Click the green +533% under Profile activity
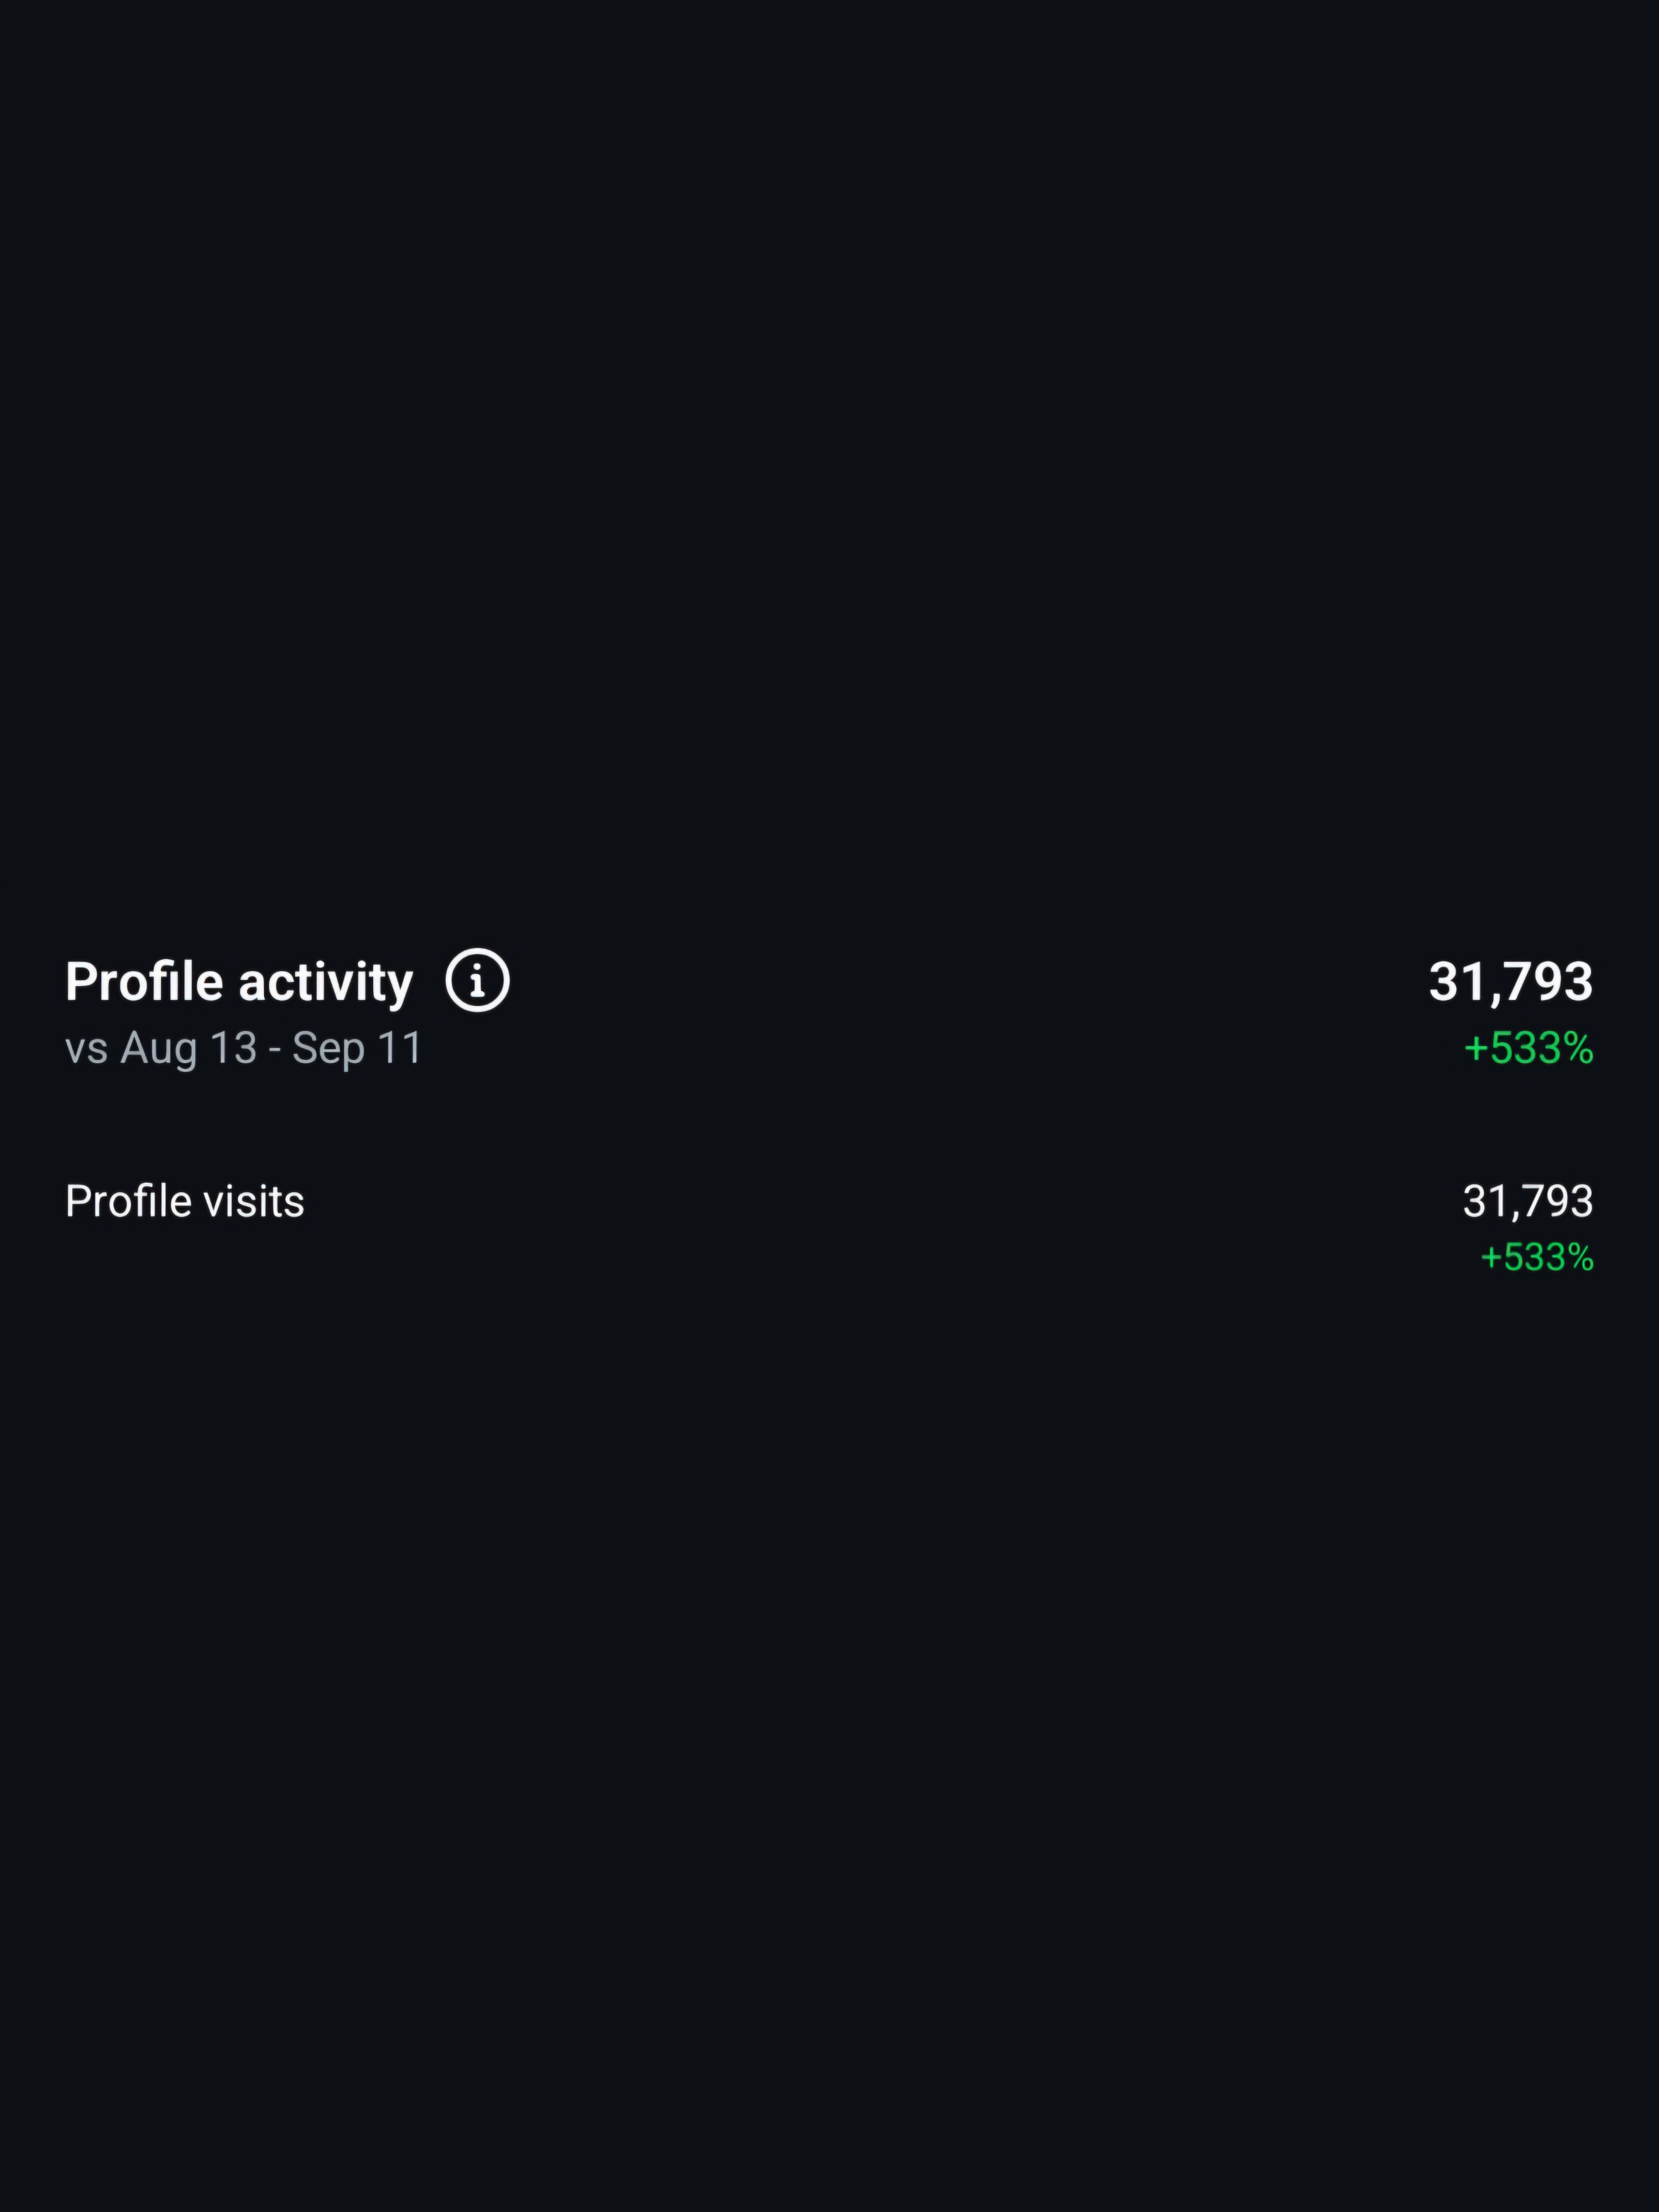Viewport: 1659px width, 2212px height. coord(1528,1048)
